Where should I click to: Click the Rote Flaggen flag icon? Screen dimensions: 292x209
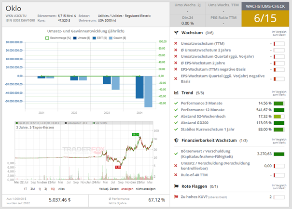click(x=176, y=186)
